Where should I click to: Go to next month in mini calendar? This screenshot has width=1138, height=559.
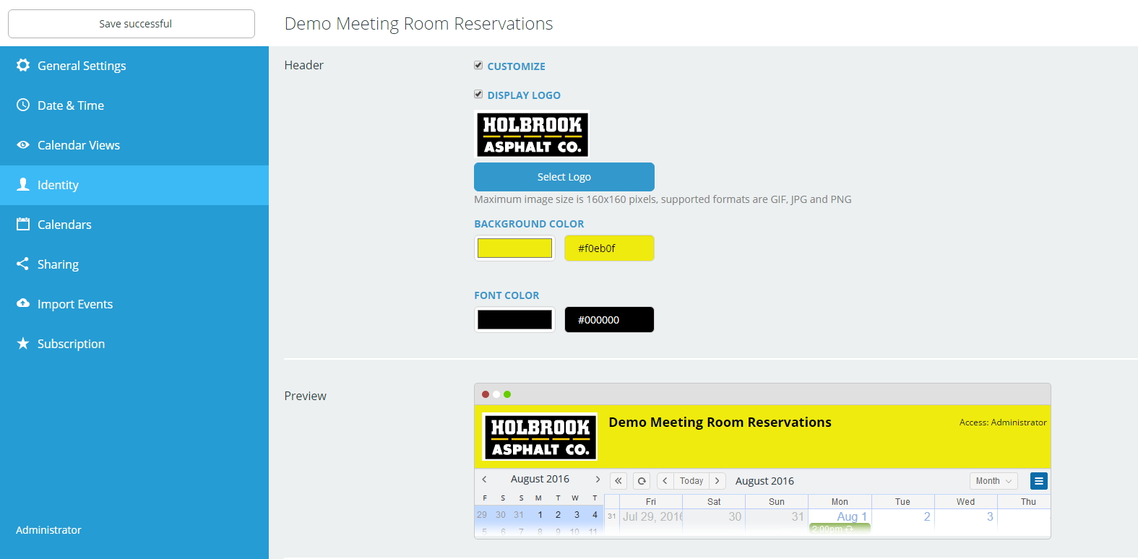coord(598,479)
